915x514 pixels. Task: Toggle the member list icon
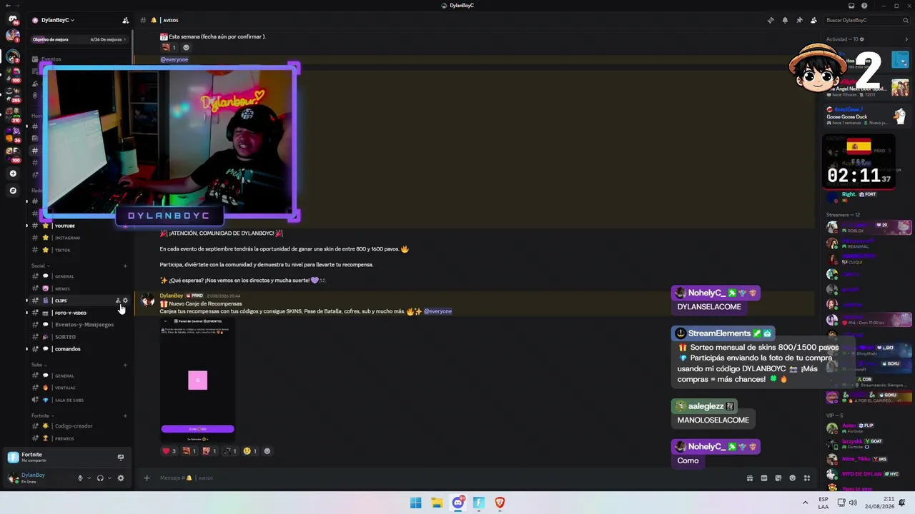[x=813, y=20]
